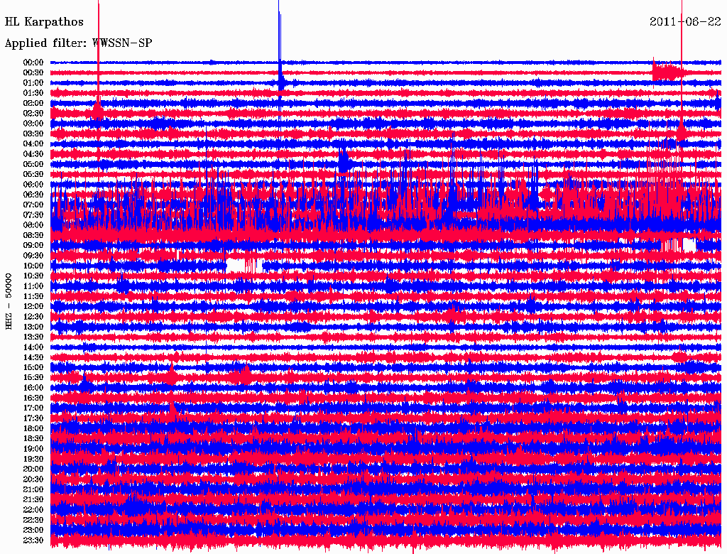
Task: Select the 03:00 time label
Action: [33, 124]
